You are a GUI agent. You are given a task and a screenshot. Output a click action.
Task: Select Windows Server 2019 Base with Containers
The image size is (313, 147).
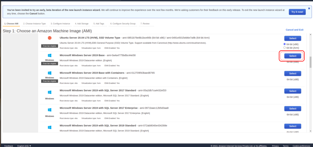click(293, 73)
